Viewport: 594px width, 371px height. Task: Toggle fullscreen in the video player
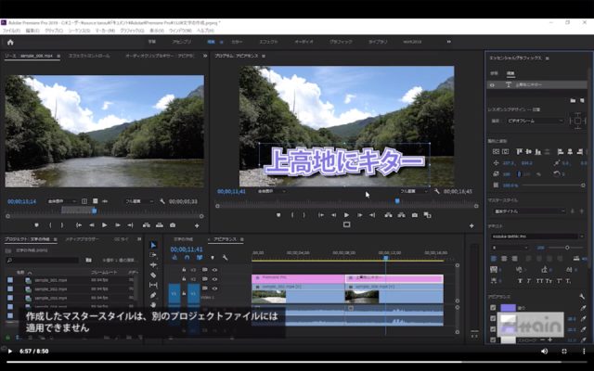[x=564, y=352]
